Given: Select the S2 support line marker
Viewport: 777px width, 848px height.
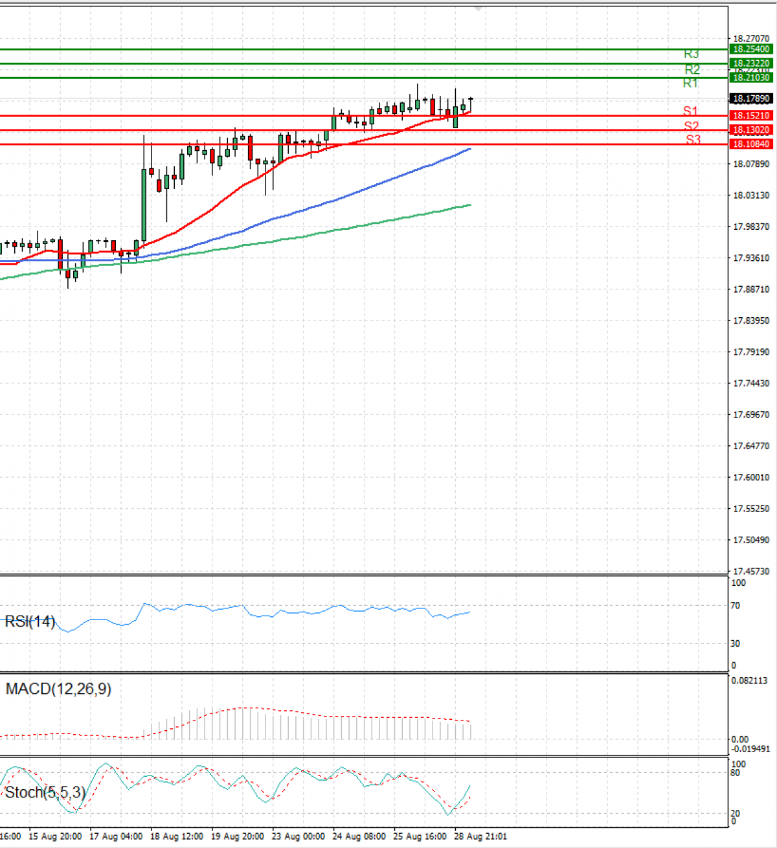Looking at the screenshot, I should click(x=690, y=126).
